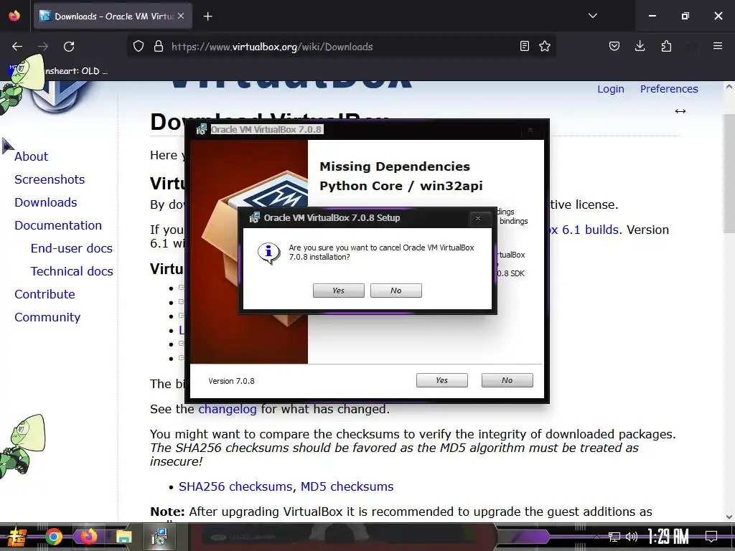Click No in the cancel confirmation dialog
Screen dimensions: 735x551
[x=396, y=291]
